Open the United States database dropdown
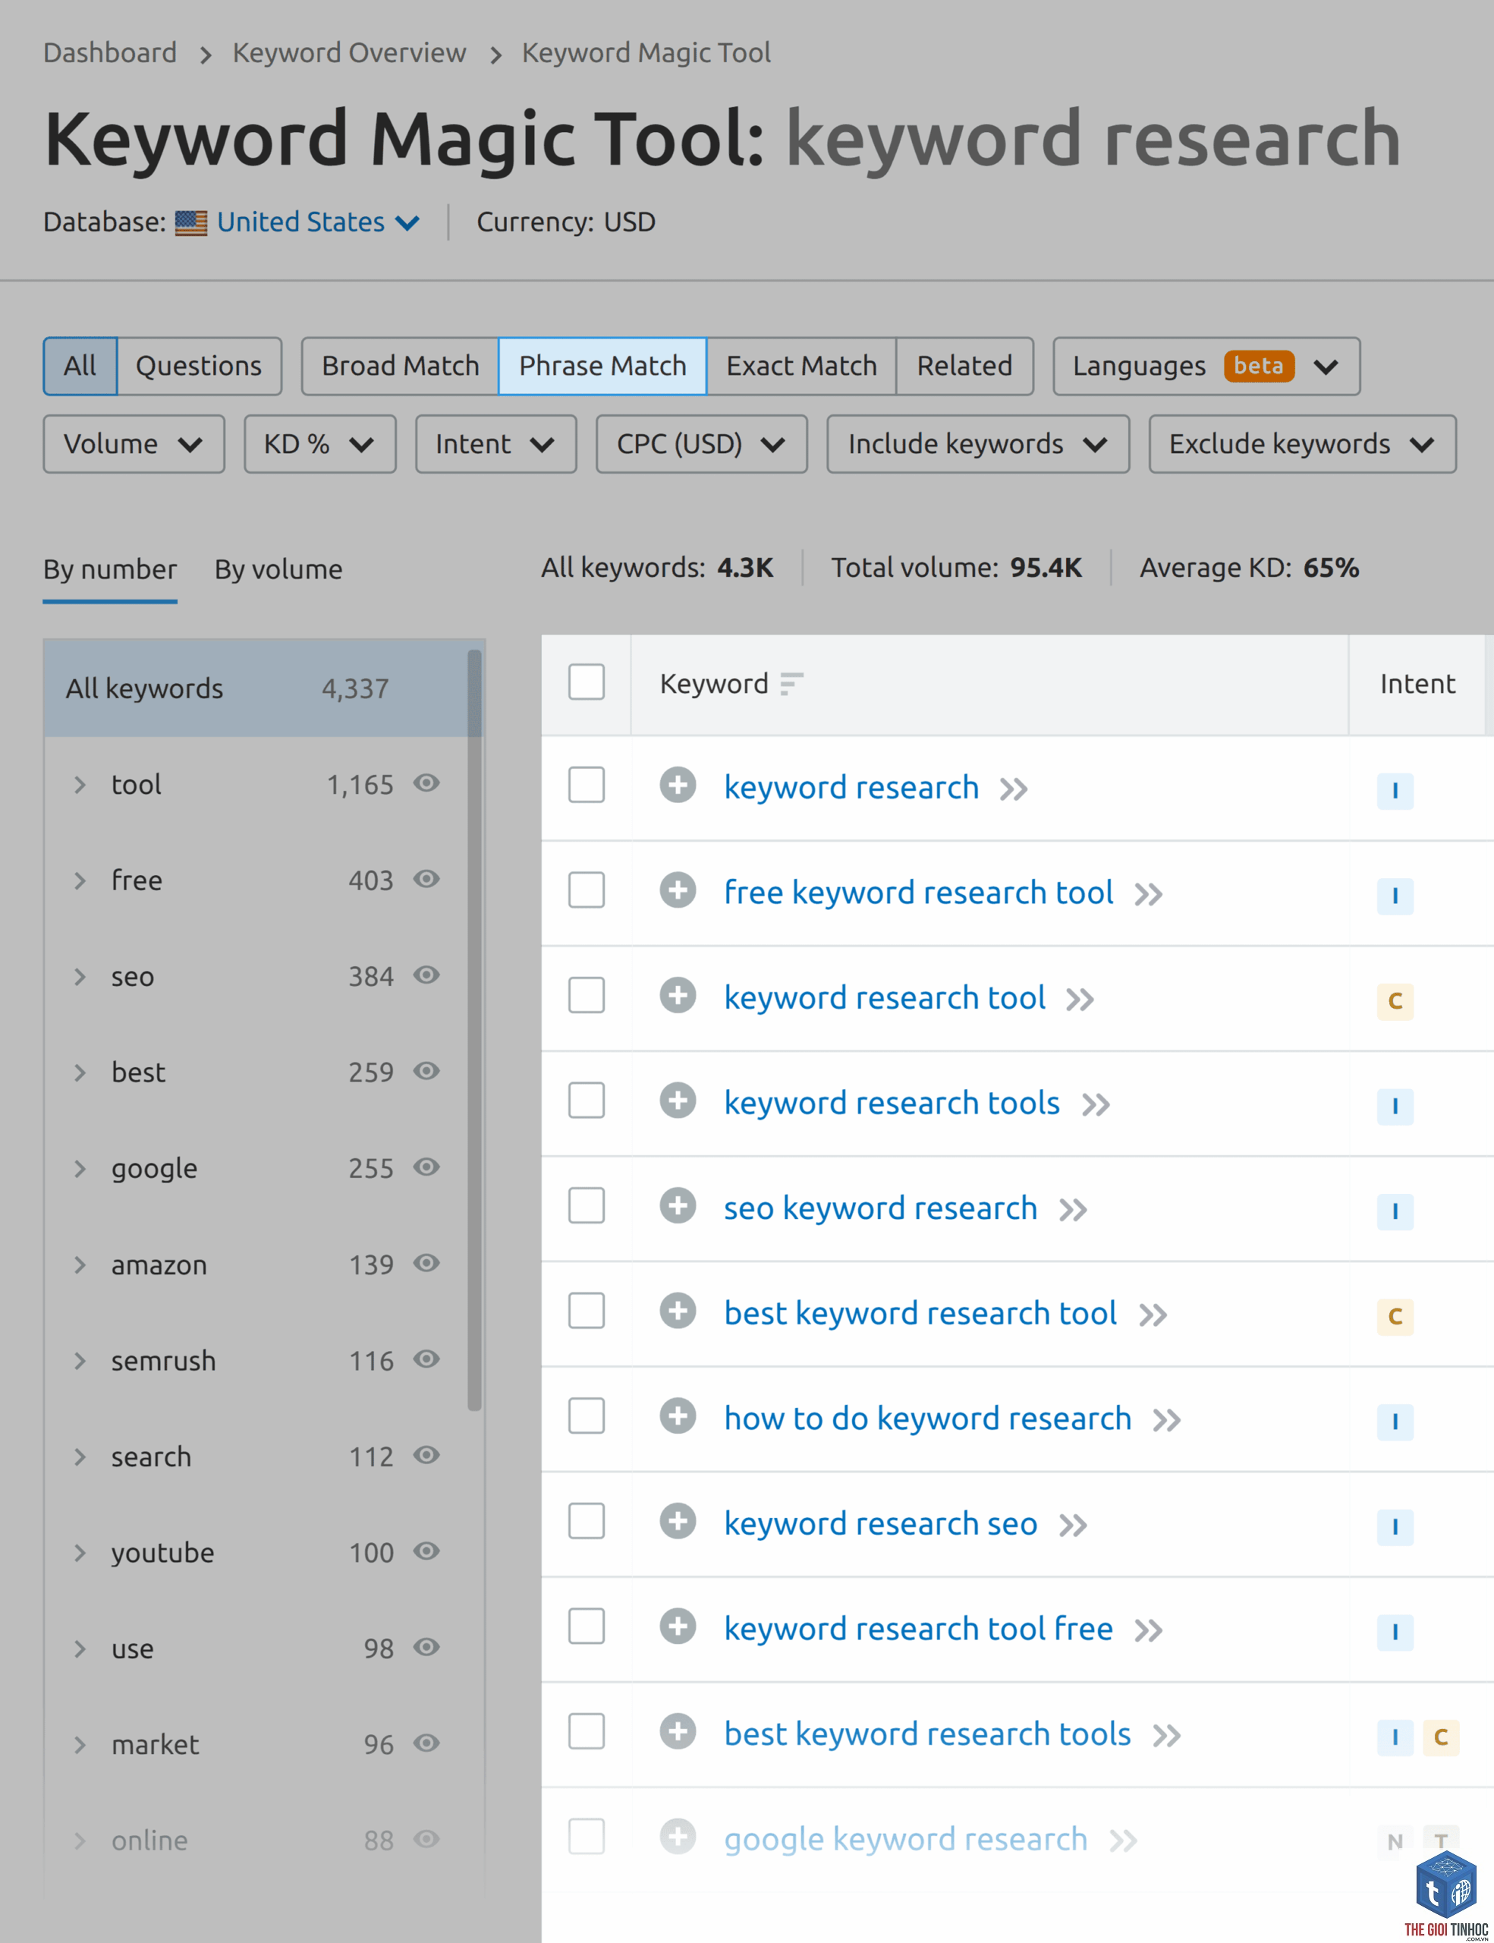Viewport: 1494px width, 1943px height. [x=317, y=222]
